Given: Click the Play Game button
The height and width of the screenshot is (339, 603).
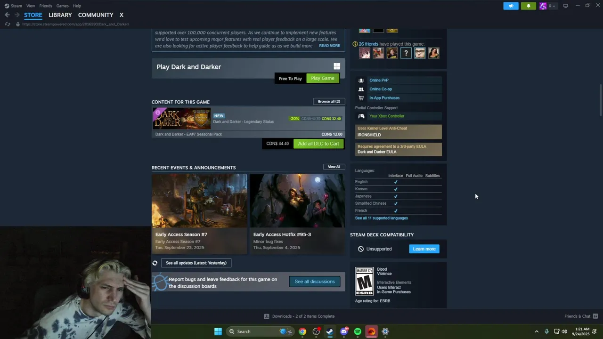Looking at the screenshot, I should [x=323, y=78].
